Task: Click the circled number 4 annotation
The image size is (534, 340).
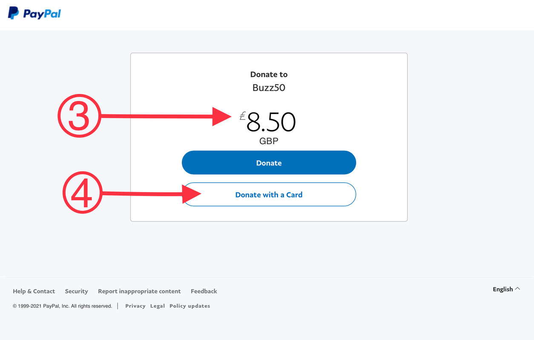Action: [x=83, y=194]
